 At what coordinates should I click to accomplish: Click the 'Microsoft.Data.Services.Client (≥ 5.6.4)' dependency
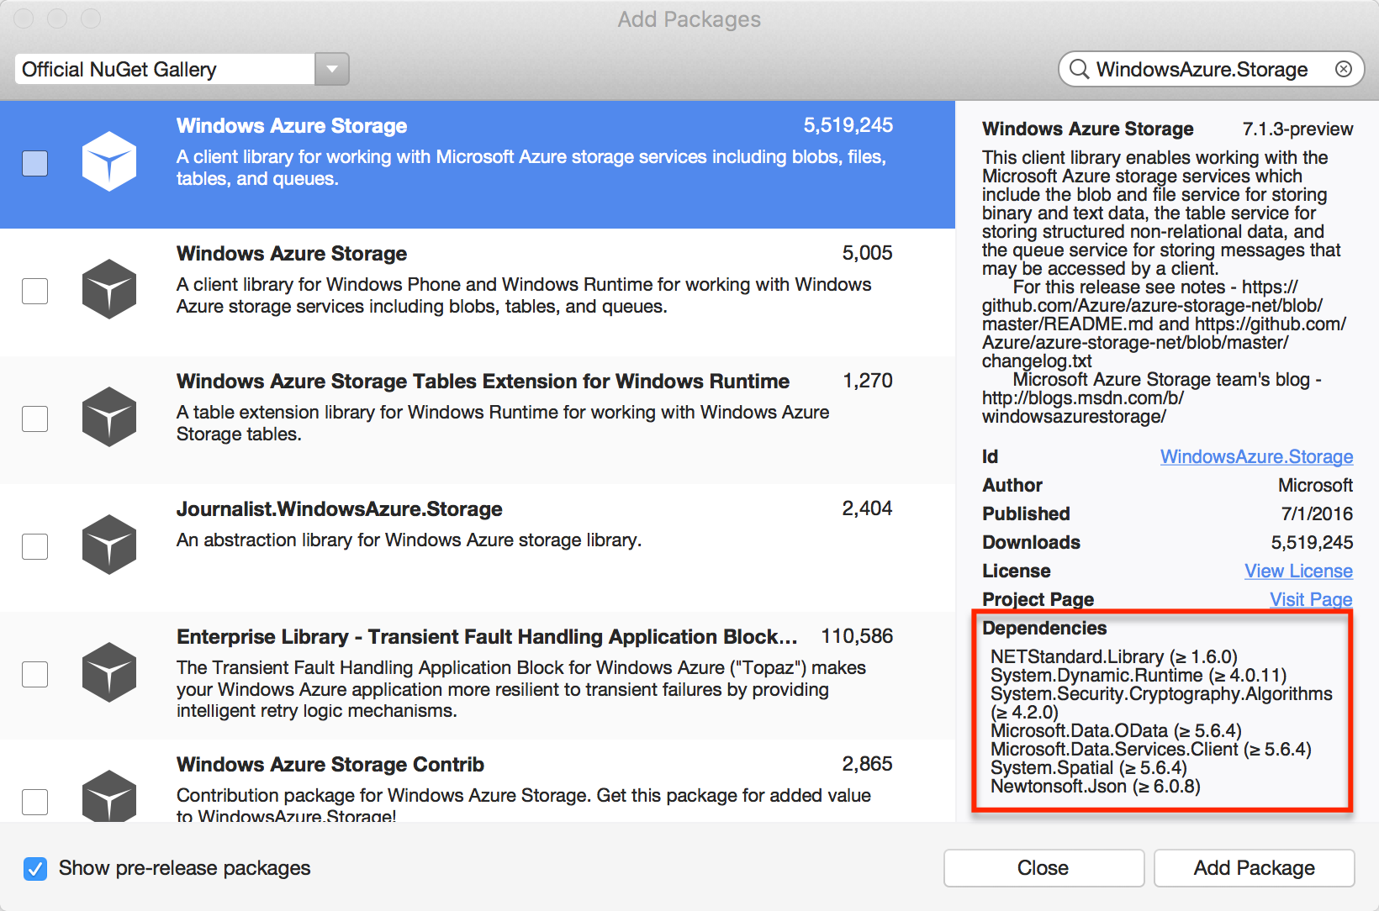1151,749
